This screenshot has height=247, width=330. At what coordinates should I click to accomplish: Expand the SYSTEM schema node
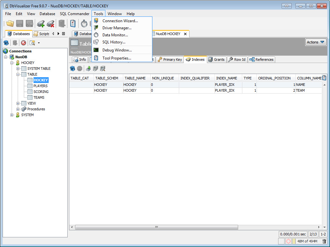[12, 115]
